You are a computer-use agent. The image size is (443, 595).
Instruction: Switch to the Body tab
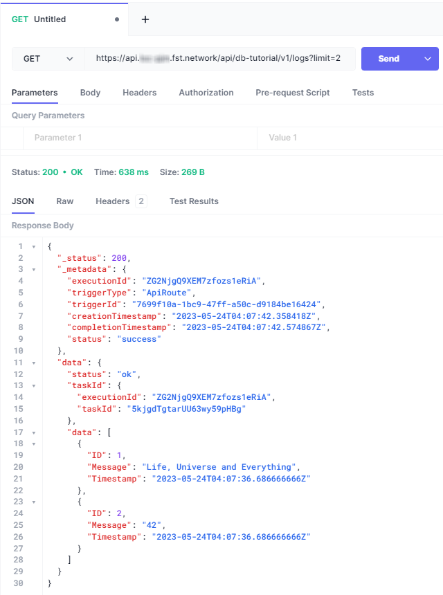coord(90,93)
